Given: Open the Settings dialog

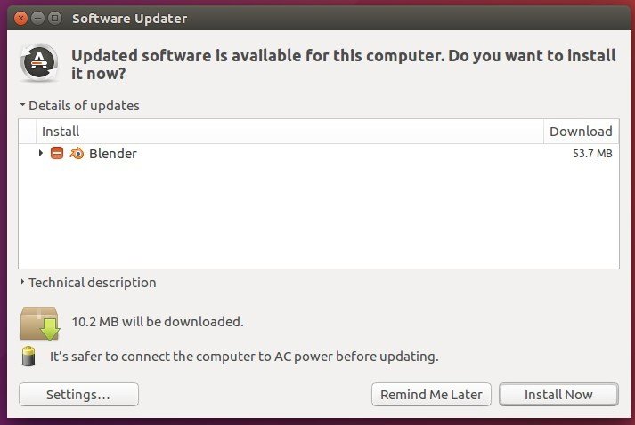Looking at the screenshot, I should pos(78,394).
